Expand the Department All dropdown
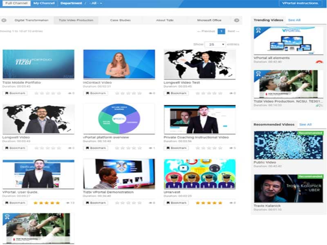This screenshot has width=327, height=245. point(96,3)
